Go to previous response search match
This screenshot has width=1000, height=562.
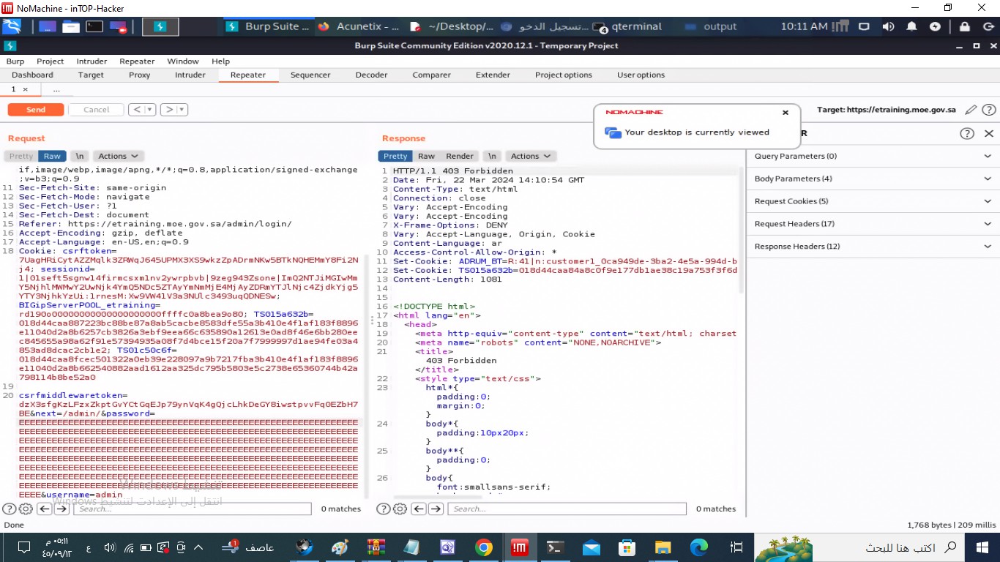coord(419,509)
